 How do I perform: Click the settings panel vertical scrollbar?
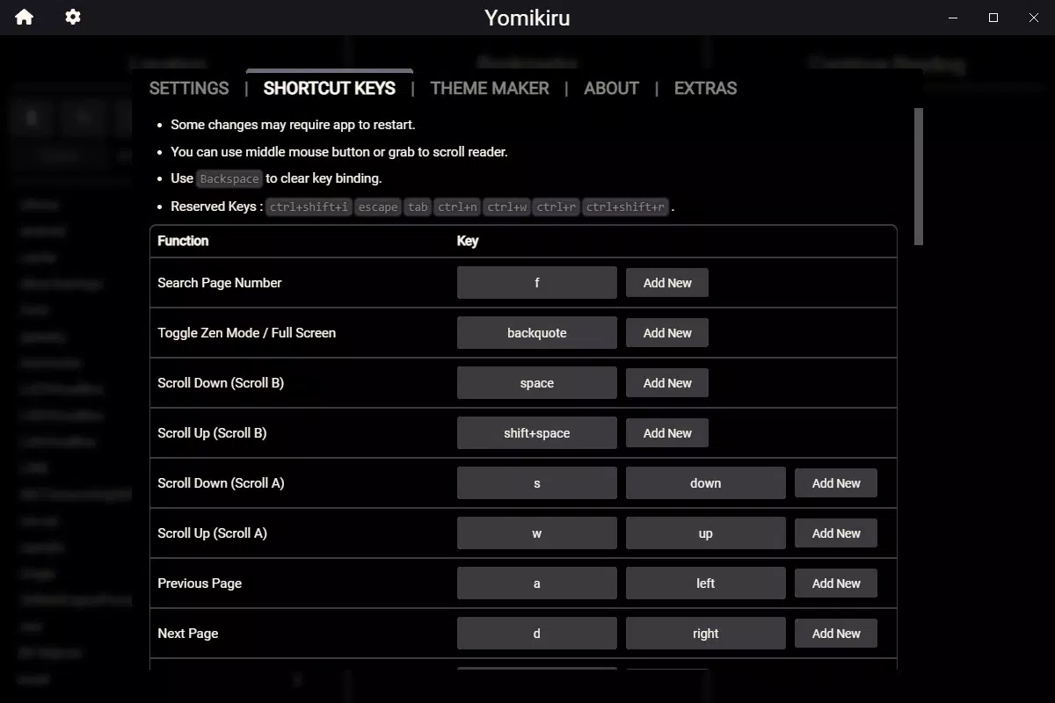click(x=919, y=176)
